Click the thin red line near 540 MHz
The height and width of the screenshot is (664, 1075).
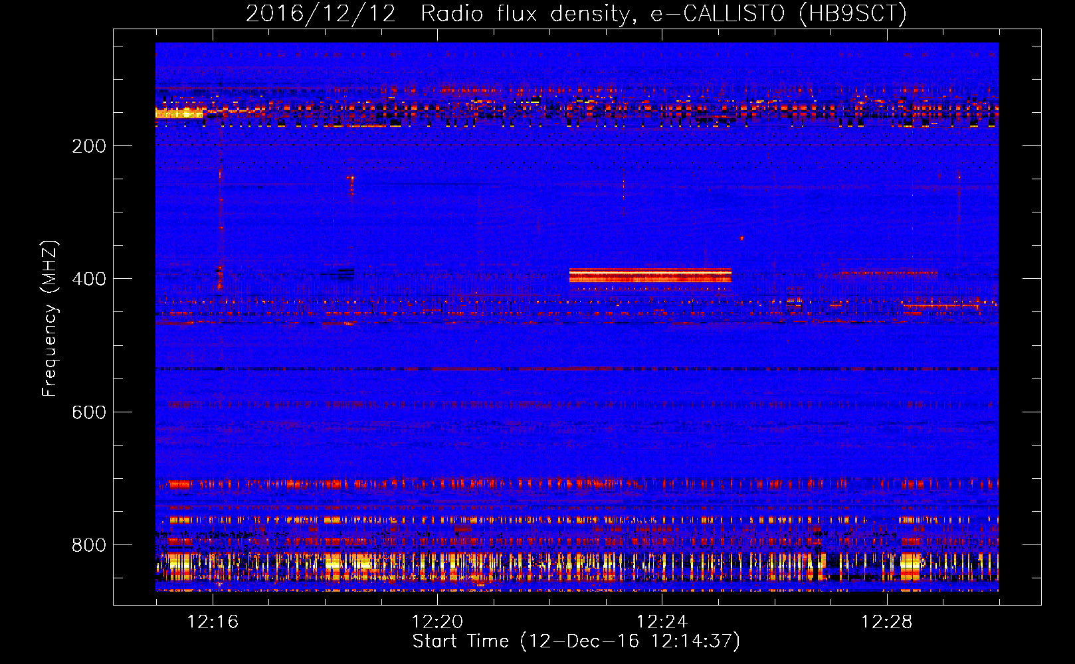577,369
